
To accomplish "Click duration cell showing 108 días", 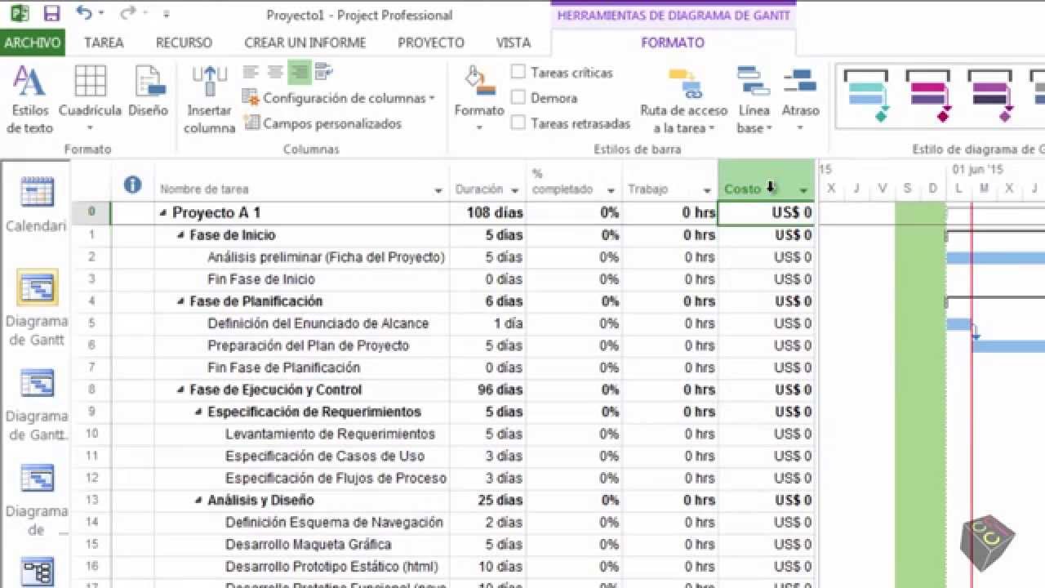I will pos(487,213).
